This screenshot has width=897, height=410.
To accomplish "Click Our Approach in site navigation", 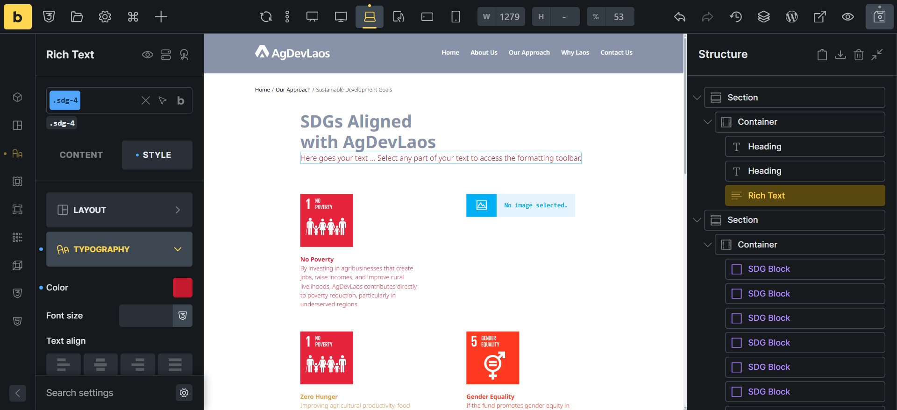I will (x=529, y=53).
